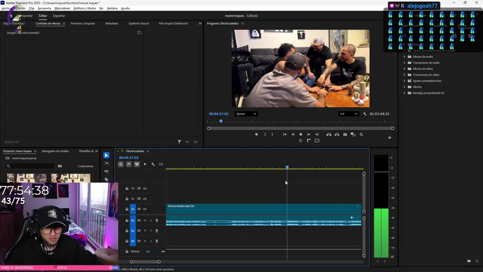Select the Electrocutados.mp4 video clip
Viewport: 483px width, 272px height.
pyautogui.click(x=264, y=209)
